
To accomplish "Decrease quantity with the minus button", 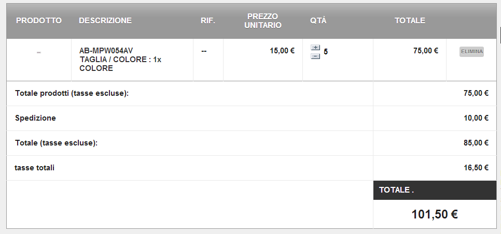I will [315, 56].
